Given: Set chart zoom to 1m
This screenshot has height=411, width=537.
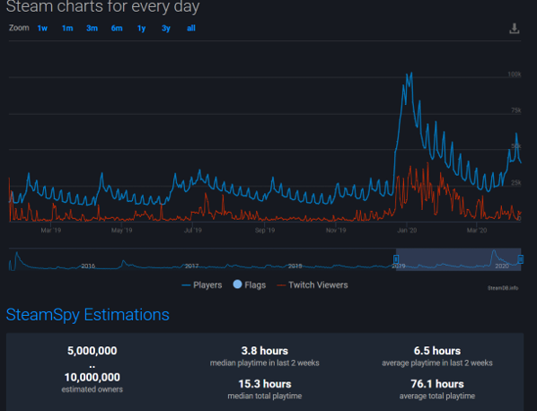Looking at the screenshot, I should [67, 29].
